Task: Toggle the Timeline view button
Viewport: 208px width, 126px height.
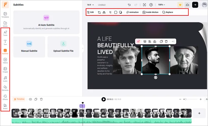Action: 19,99
